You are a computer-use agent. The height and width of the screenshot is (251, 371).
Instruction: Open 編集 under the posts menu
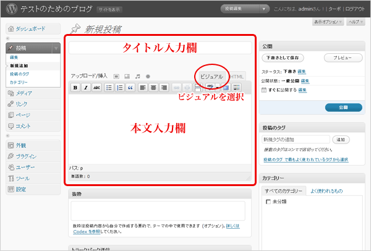(x=14, y=57)
